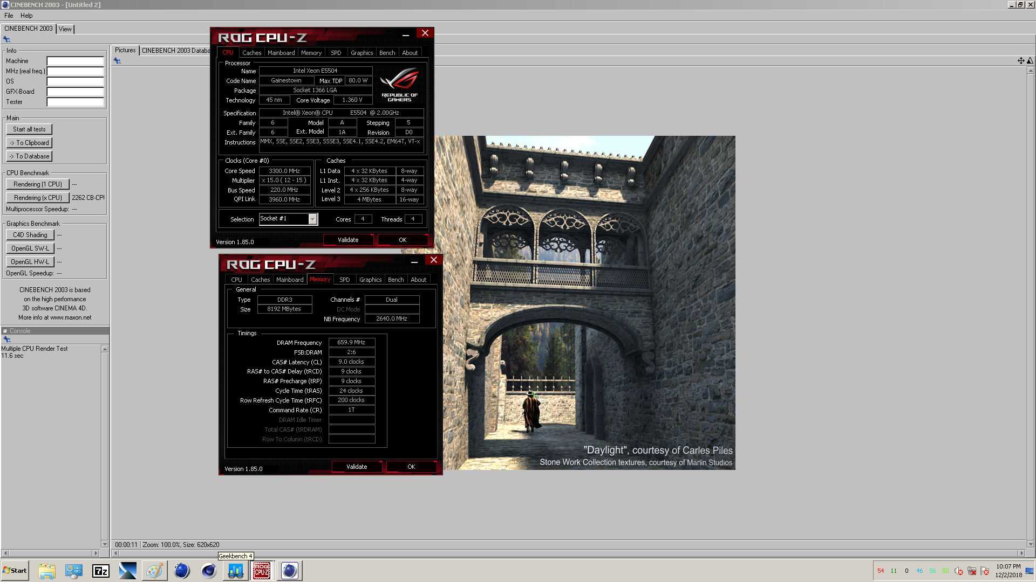
Task: Open the Help menu
Action: coord(26,16)
